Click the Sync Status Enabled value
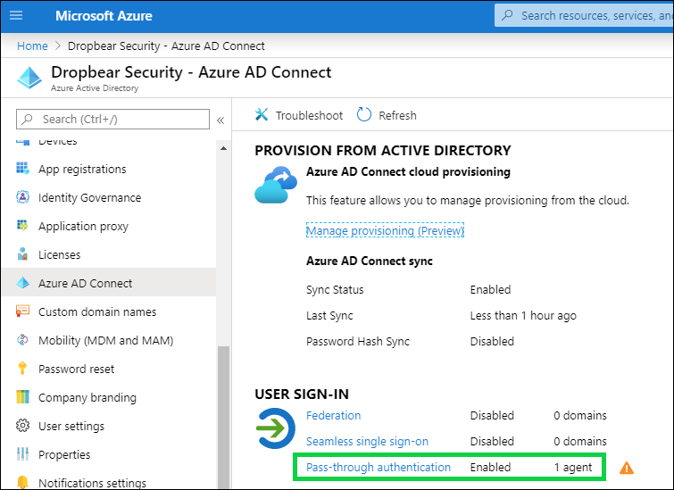The image size is (674, 490). (490, 289)
